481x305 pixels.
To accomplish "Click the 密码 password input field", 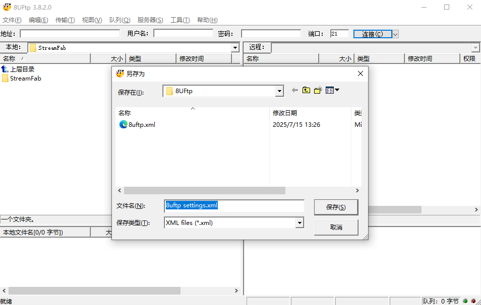I will point(271,33).
